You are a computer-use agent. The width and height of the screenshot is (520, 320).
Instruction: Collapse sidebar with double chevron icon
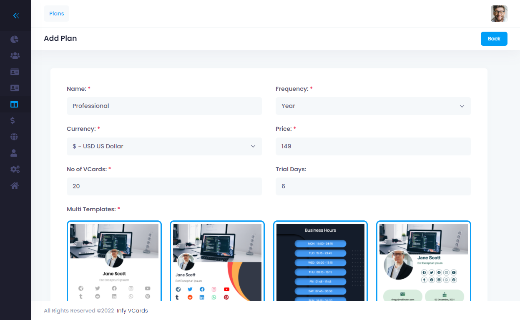click(16, 16)
